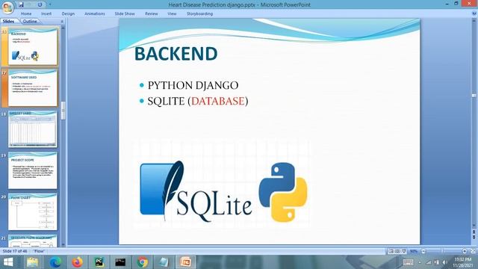Viewport: 478px width, 269px height.
Task: Click the zoom slider track
Action: (x=444, y=251)
